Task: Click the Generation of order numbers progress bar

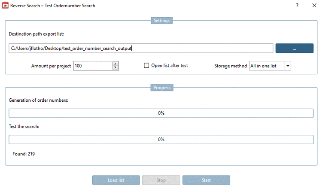Action: (161, 113)
